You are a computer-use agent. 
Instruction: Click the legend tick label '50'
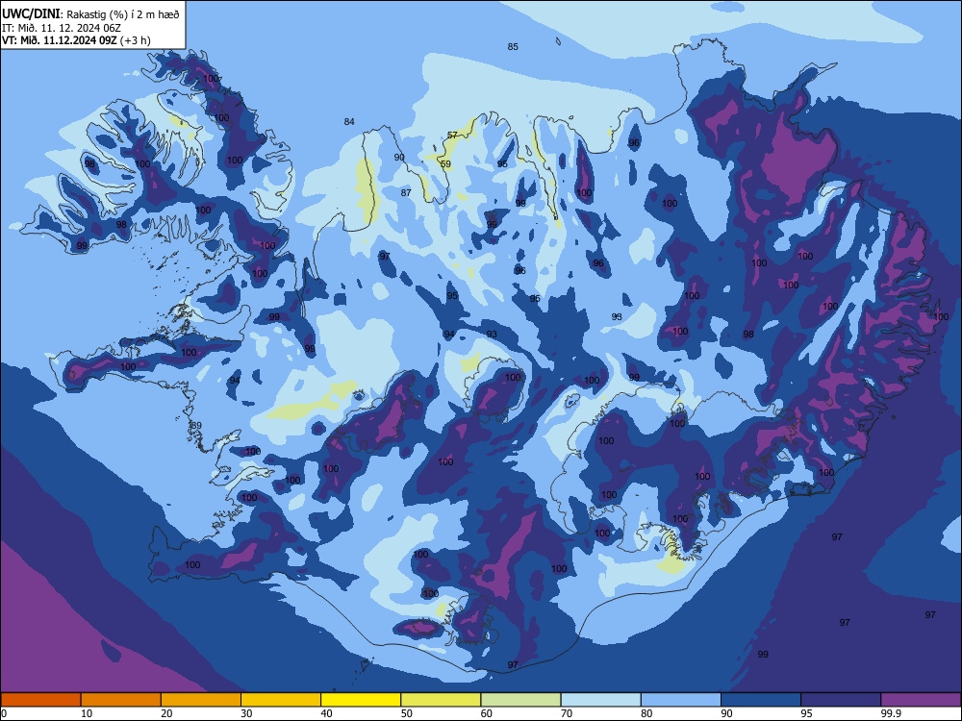[x=407, y=713]
